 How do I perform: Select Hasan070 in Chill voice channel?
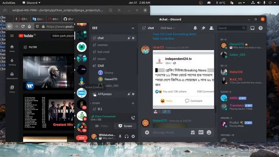(111, 79)
